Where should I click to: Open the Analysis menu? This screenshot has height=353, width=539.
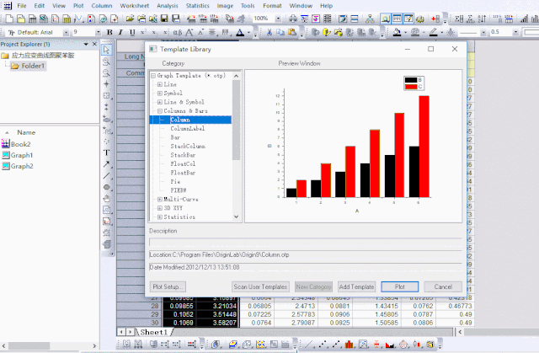pyautogui.click(x=168, y=6)
